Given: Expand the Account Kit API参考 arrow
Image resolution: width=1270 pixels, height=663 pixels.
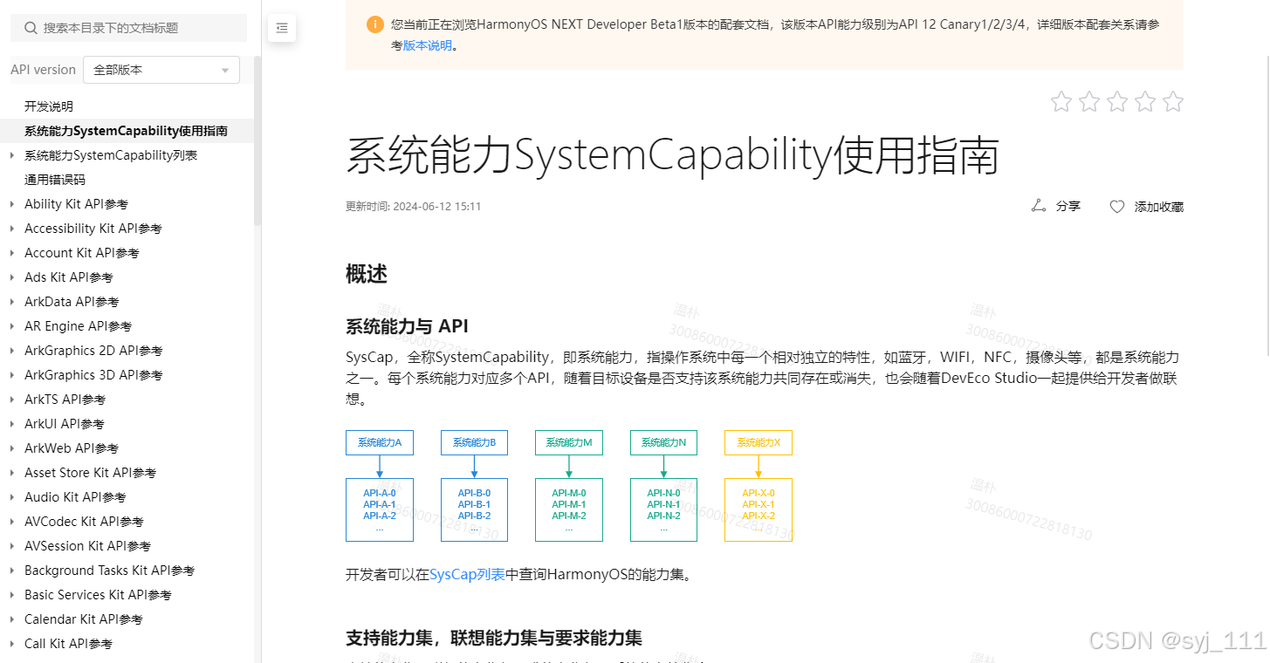Looking at the screenshot, I should click(x=11, y=253).
